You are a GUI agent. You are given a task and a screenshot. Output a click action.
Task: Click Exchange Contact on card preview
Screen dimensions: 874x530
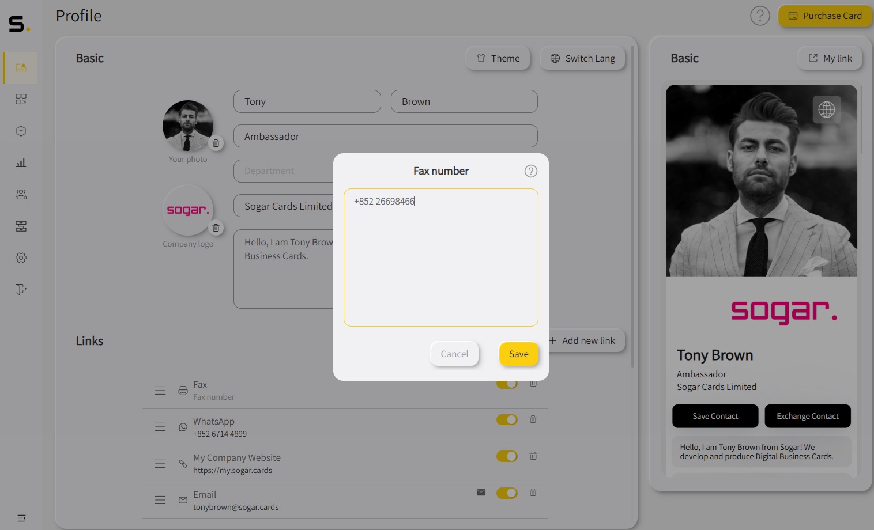click(807, 416)
